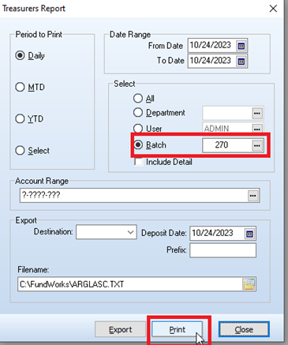Close the Treasurers Report dialog with X

pyautogui.click(x=273, y=9)
